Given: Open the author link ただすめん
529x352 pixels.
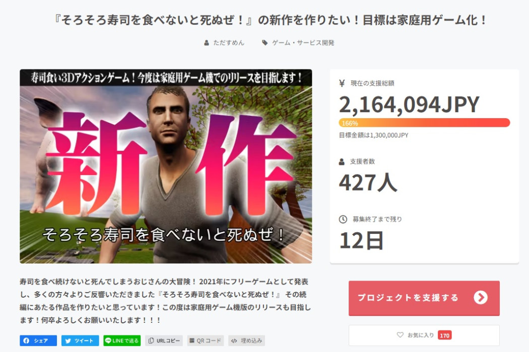Looking at the screenshot, I should pyautogui.click(x=228, y=43).
